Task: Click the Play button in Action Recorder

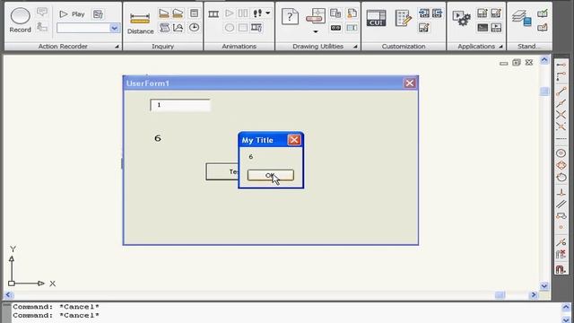Action: tap(72, 14)
